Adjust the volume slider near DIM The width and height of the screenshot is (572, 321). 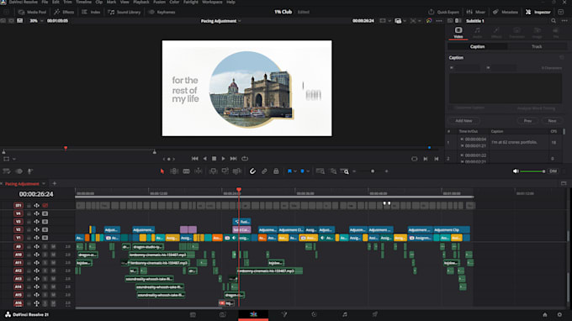[532, 171]
